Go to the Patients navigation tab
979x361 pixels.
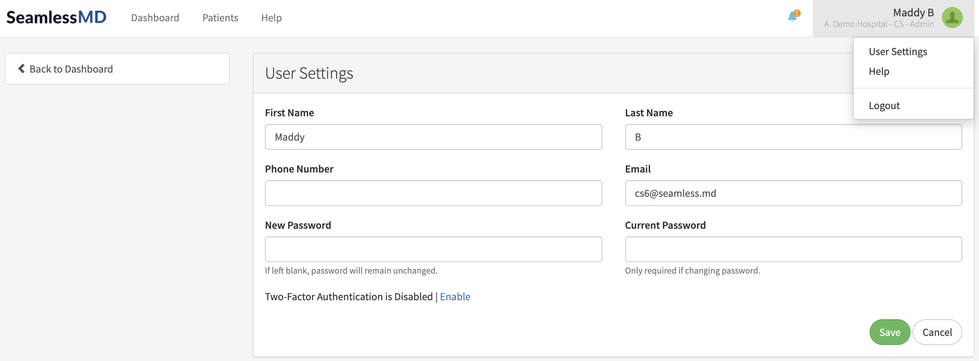pos(220,18)
